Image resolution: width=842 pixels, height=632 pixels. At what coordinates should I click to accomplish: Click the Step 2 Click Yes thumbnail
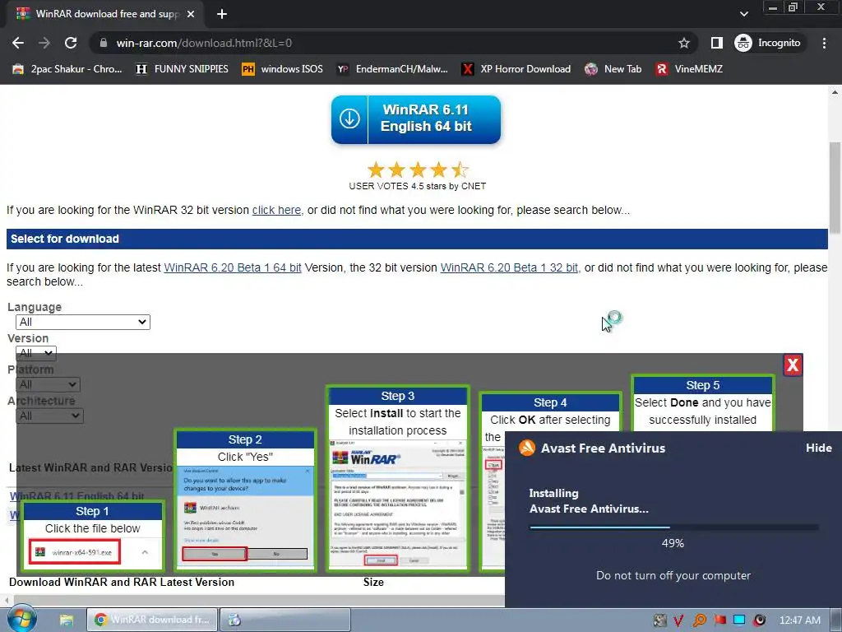click(245, 500)
